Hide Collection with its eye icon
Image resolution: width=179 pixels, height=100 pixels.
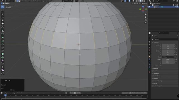(x=175, y=5)
